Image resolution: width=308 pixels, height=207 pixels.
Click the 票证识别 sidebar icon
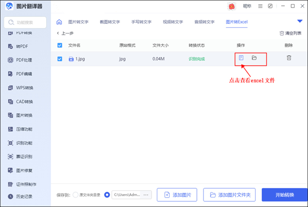coord(10,157)
